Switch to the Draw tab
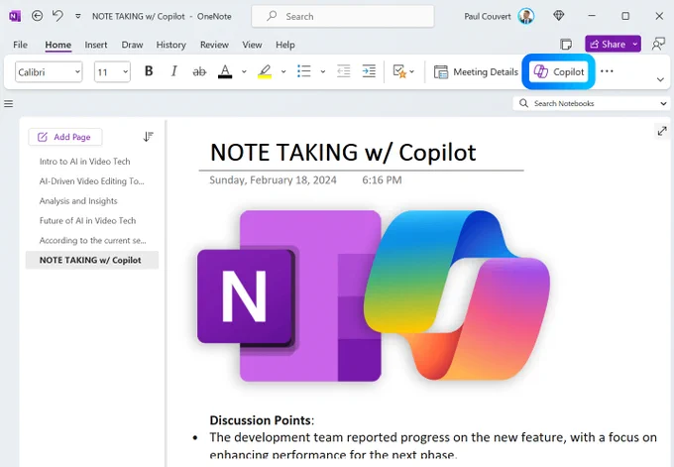This screenshot has width=674, height=467. click(132, 45)
